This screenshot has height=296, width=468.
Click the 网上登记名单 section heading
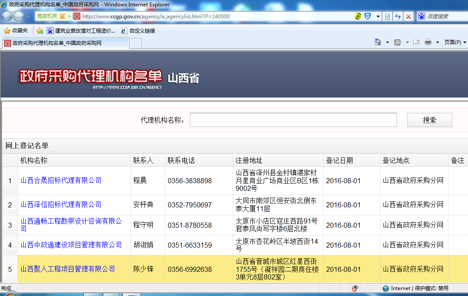pyautogui.click(x=27, y=146)
